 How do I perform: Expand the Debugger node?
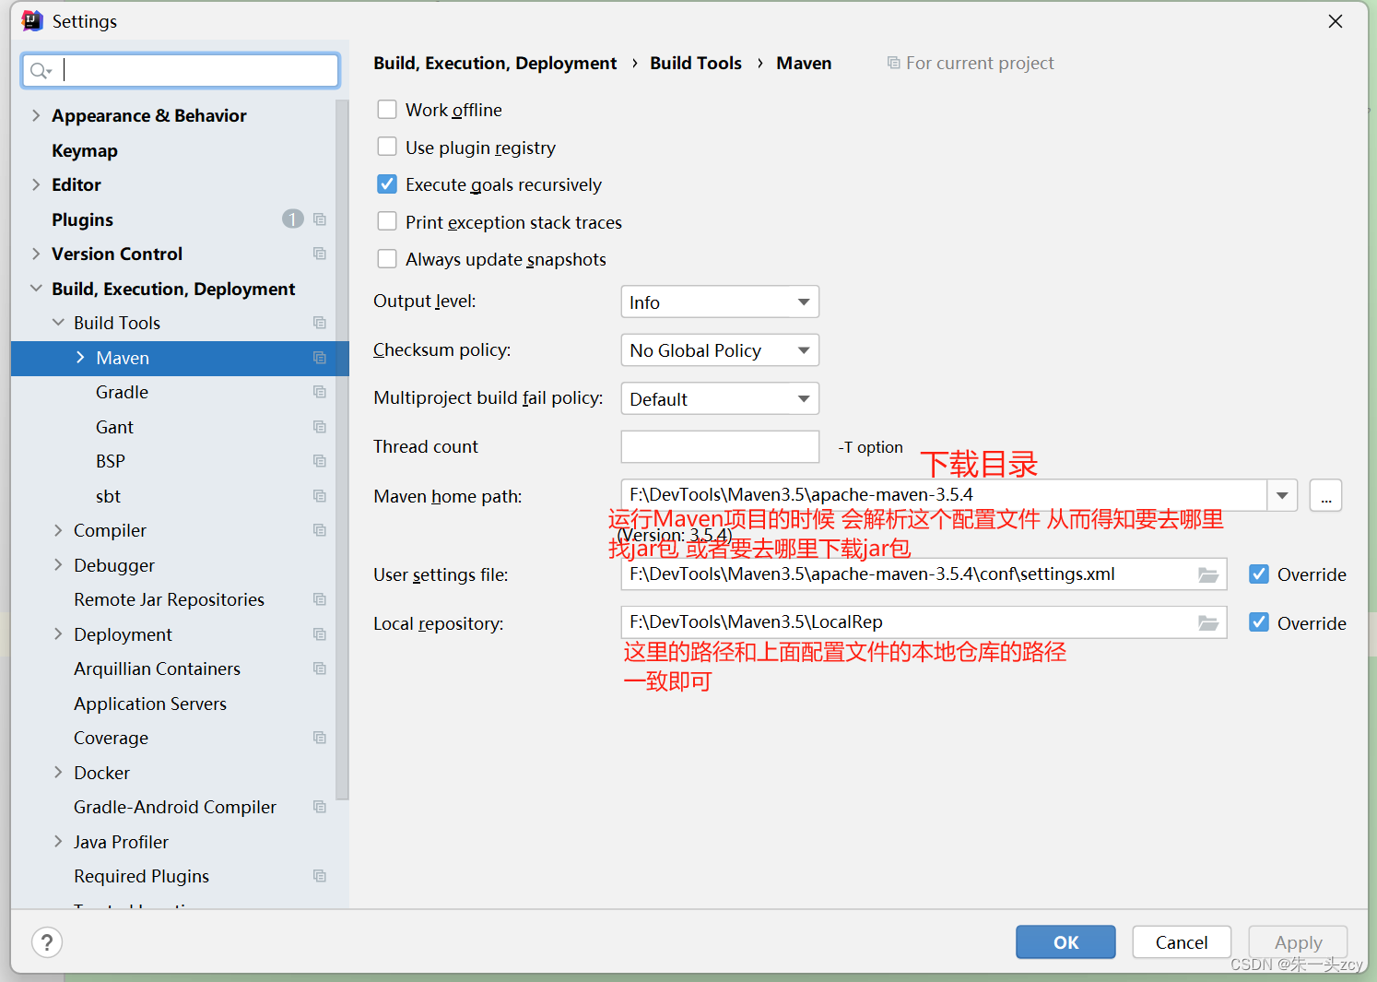pyautogui.click(x=58, y=565)
